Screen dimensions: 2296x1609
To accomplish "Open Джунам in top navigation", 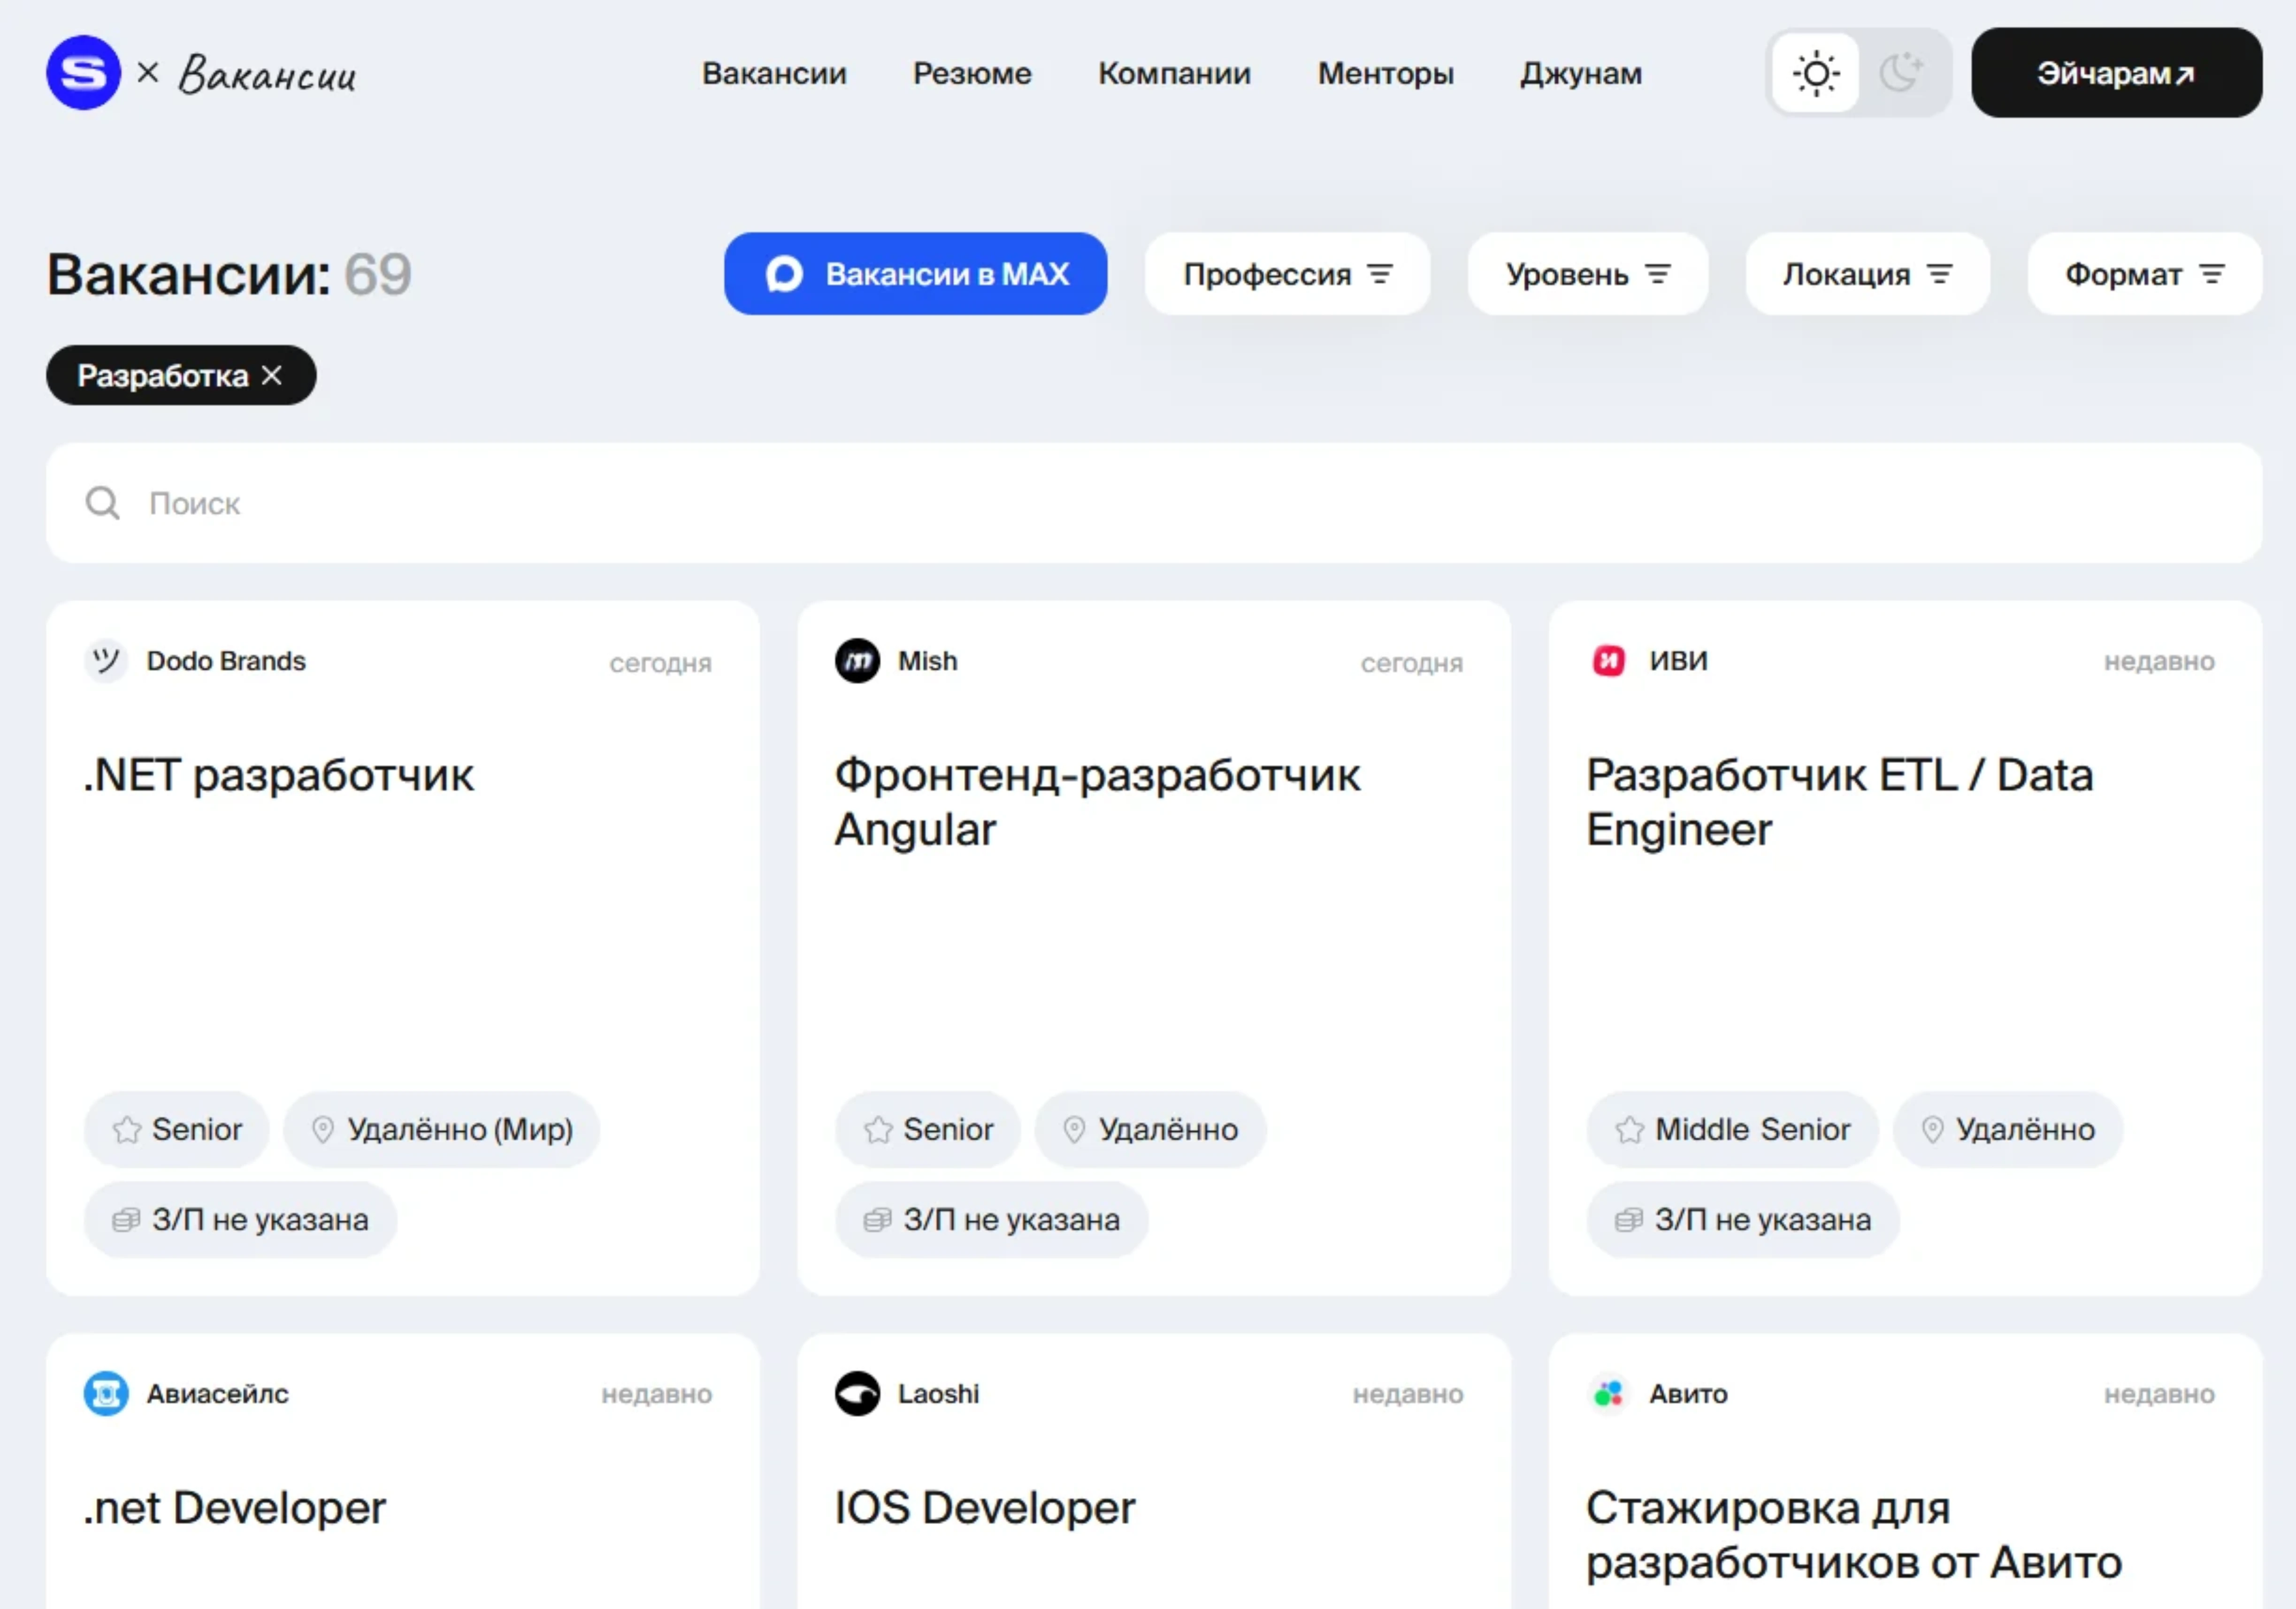I will tap(1581, 74).
